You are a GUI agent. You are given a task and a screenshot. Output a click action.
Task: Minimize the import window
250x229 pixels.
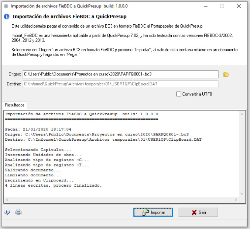pyautogui.click(x=206, y=6)
